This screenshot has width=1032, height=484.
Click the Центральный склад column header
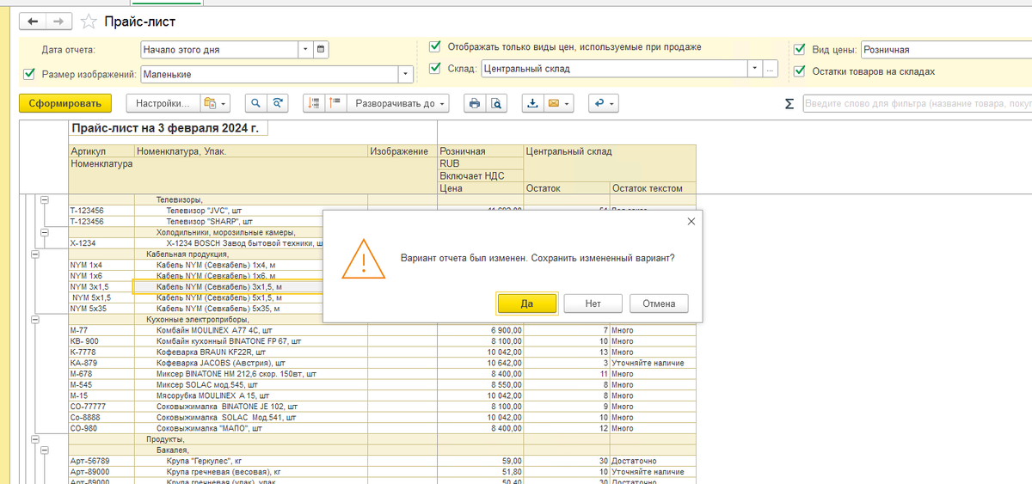point(610,151)
